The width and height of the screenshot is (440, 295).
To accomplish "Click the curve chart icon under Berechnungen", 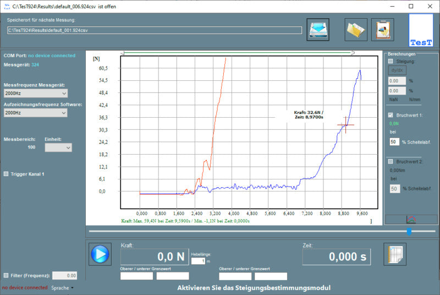I will [x=411, y=219].
